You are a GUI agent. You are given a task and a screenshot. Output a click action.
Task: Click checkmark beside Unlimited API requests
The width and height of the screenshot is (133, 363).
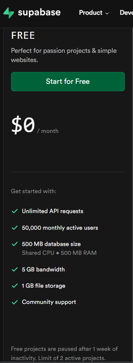pos(15,211)
